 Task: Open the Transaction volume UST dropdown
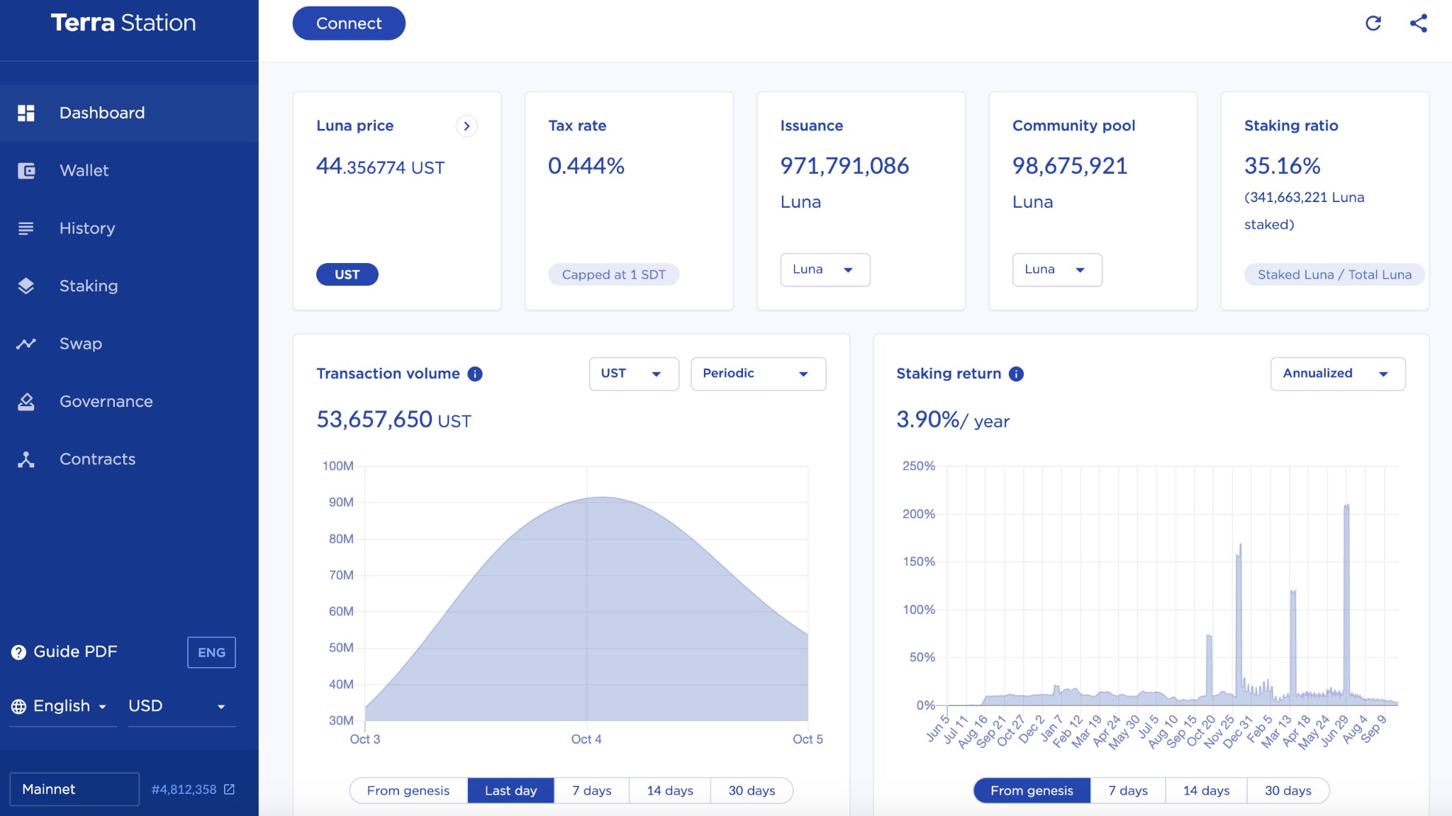pyautogui.click(x=632, y=372)
